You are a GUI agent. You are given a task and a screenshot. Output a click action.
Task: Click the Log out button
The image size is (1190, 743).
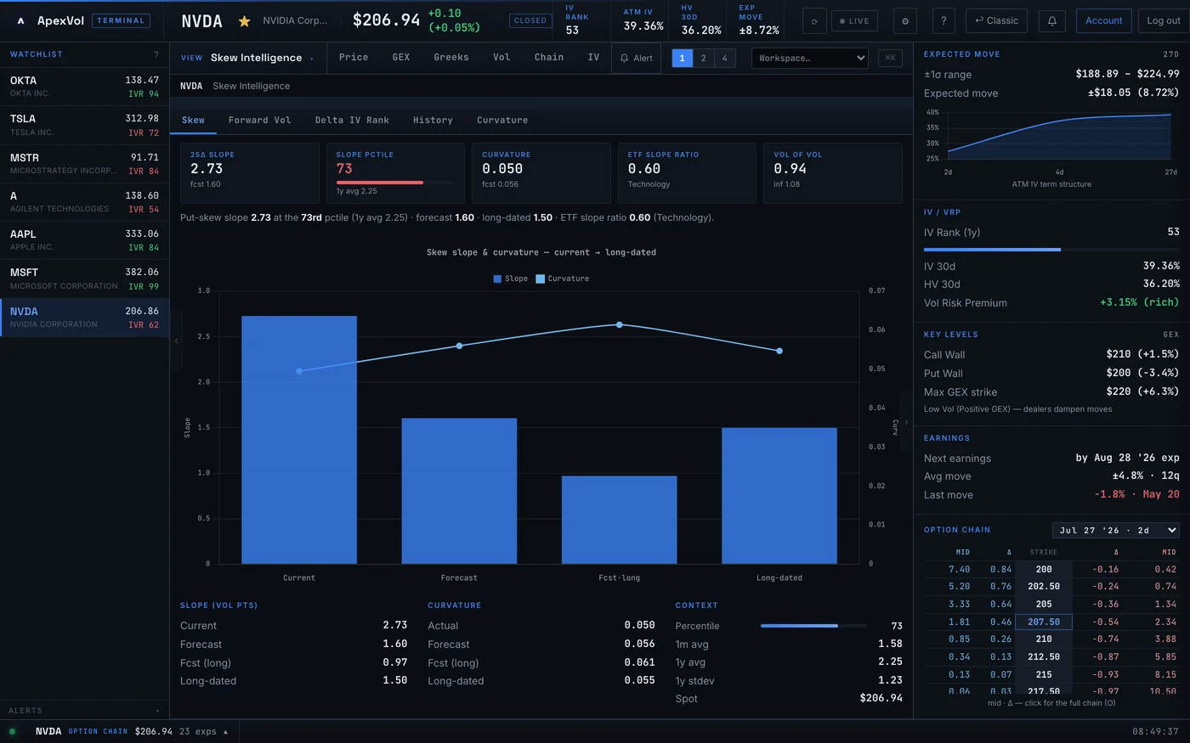coord(1163,21)
